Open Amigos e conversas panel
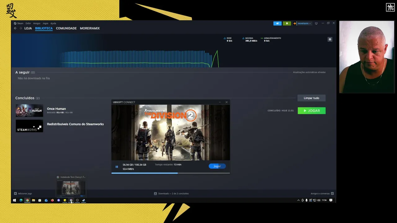 pyautogui.click(x=322, y=194)
